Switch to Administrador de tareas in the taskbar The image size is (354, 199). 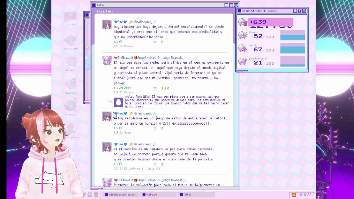pos(121,195)
